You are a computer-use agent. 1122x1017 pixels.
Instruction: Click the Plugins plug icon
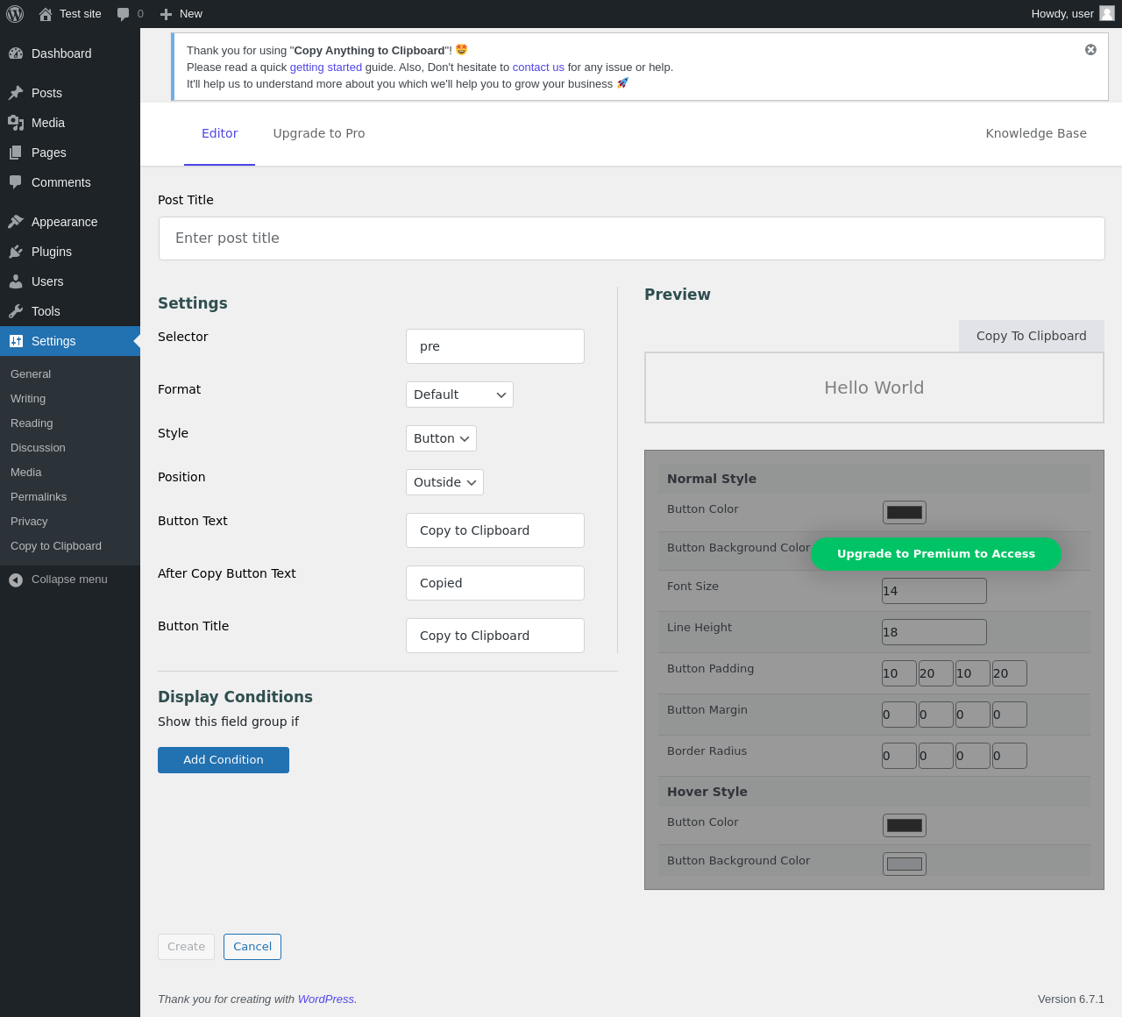point(16,252)
